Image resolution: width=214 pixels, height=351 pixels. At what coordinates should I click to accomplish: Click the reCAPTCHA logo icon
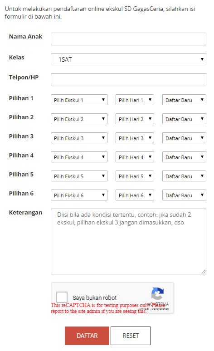157,293
